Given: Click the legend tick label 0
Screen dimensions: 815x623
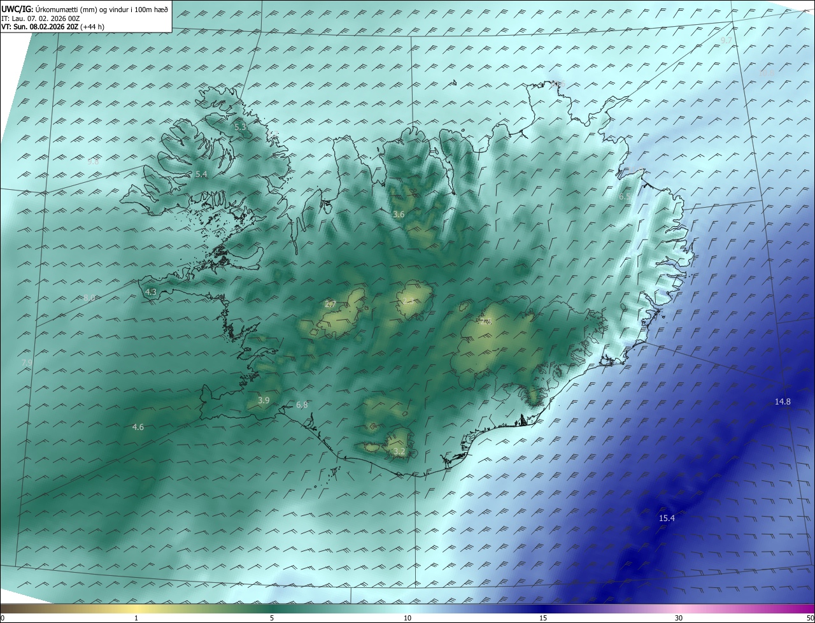Looking at the screenshot, I should pyautogui.click(x=3, y=619).
